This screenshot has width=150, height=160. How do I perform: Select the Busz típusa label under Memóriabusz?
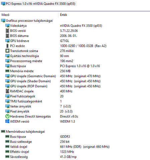click(x=18, y=137)
